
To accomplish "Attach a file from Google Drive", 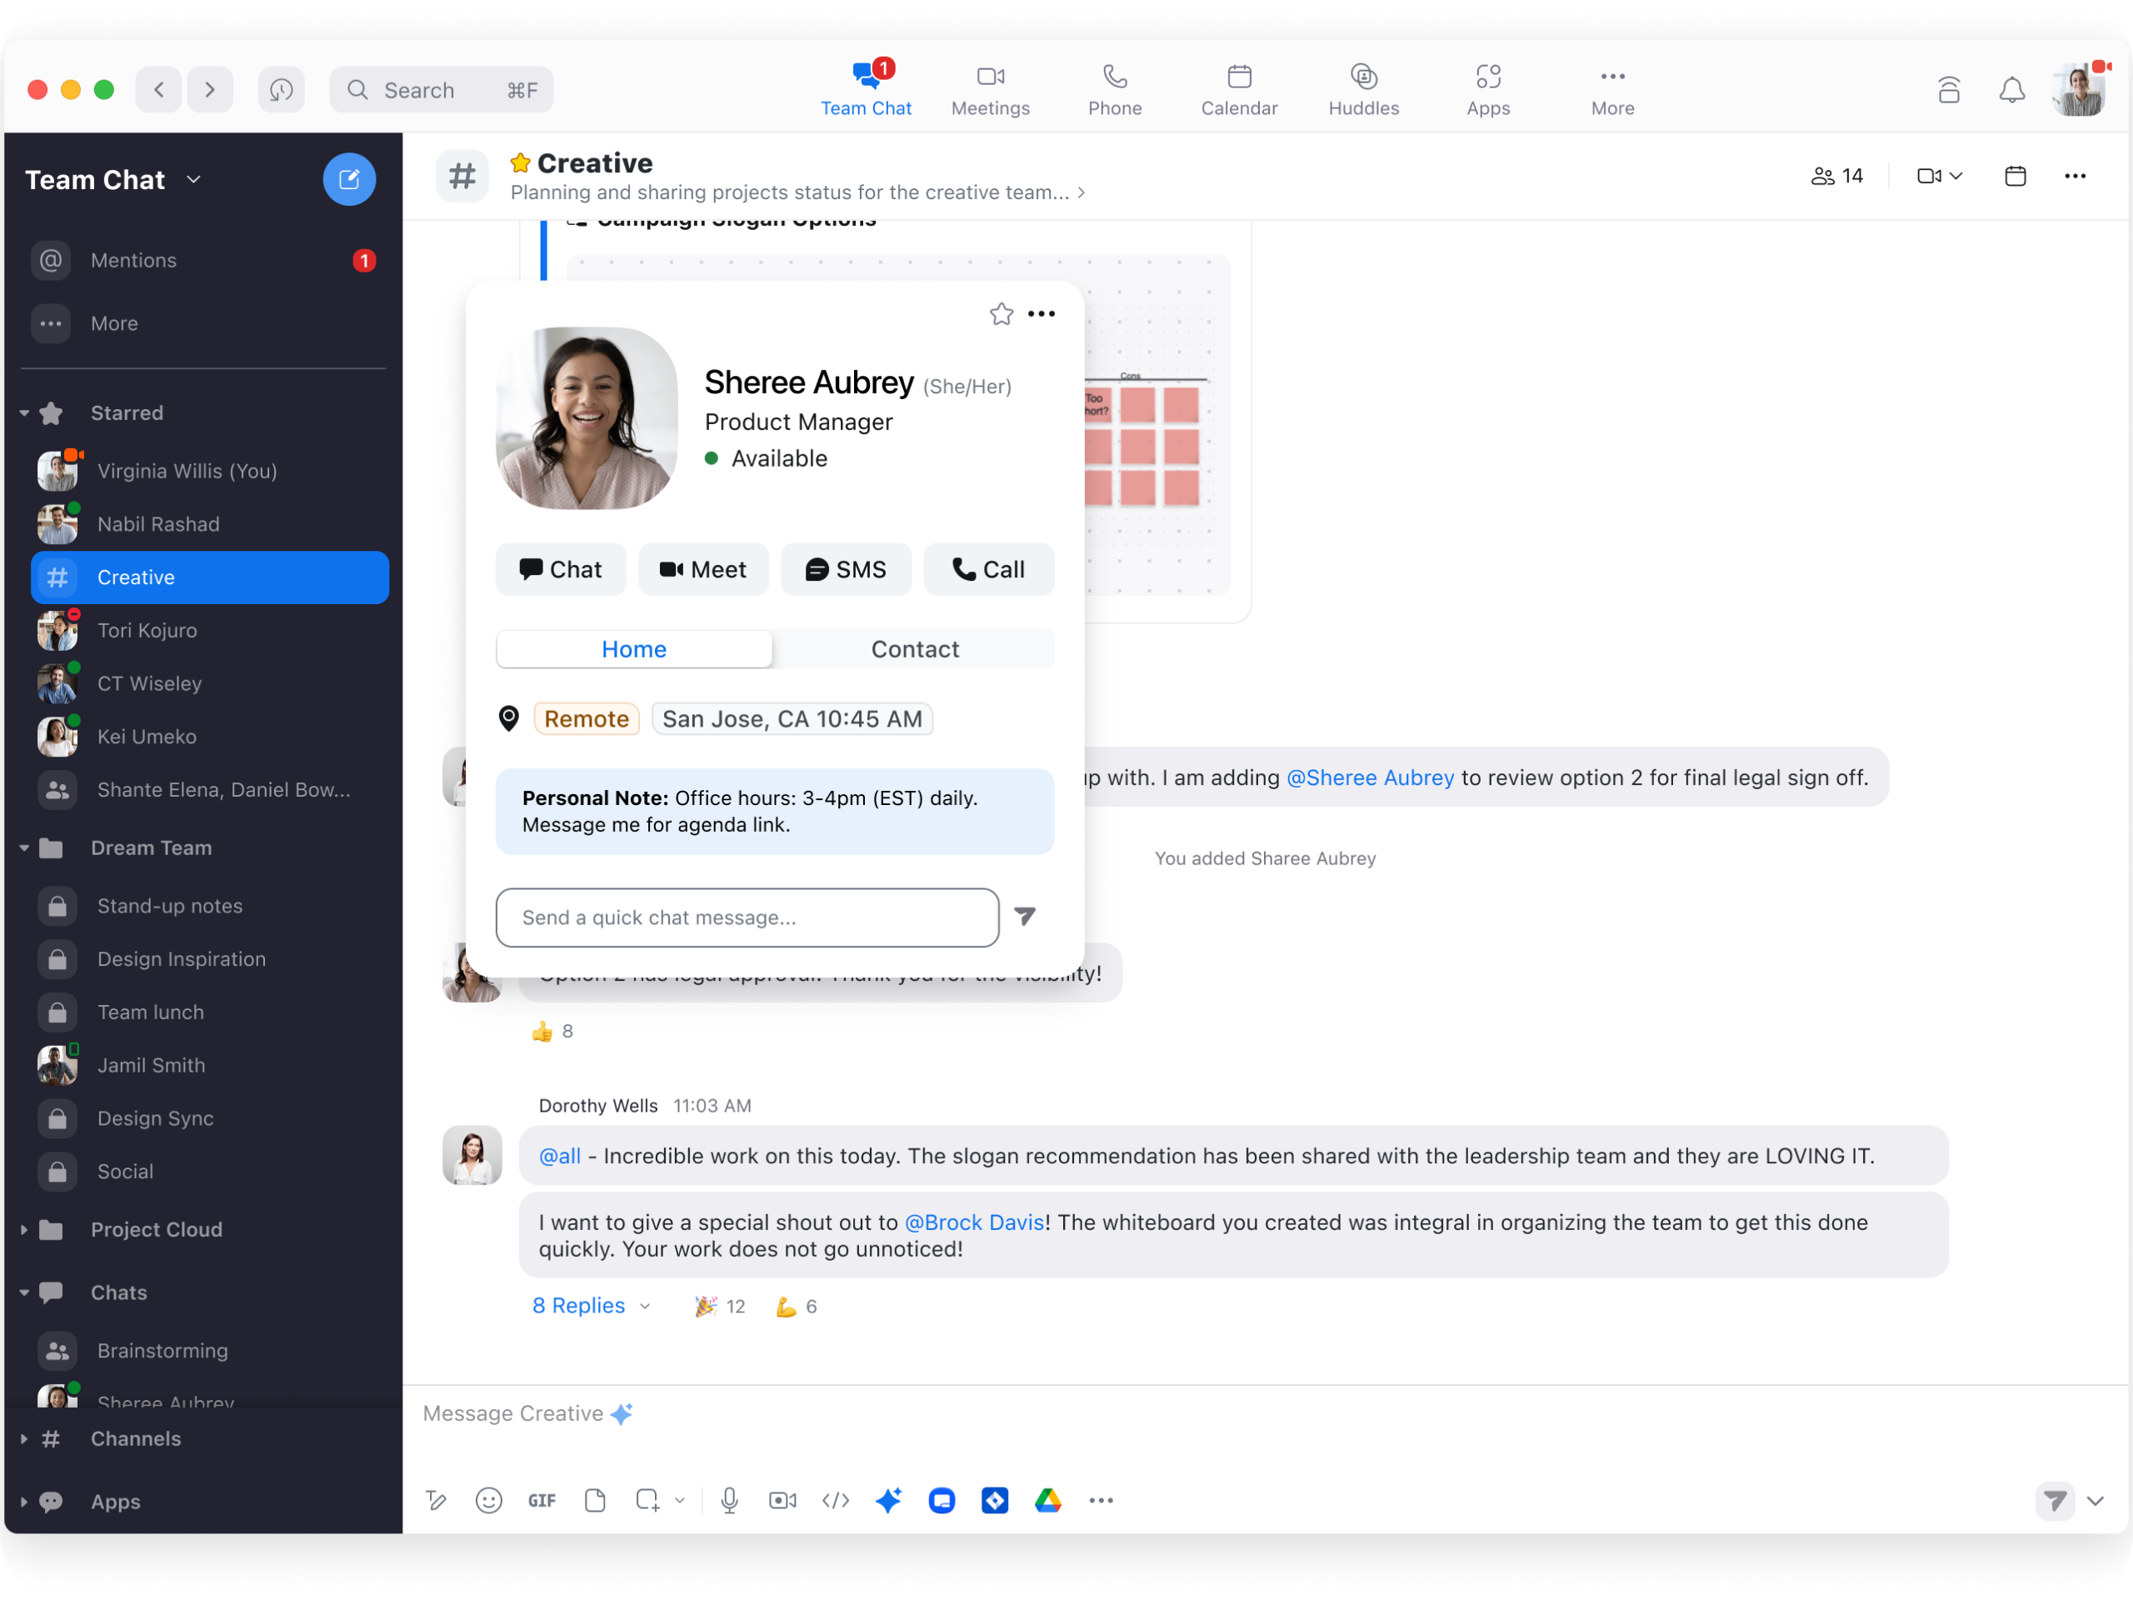I will click(1048, 1501).
